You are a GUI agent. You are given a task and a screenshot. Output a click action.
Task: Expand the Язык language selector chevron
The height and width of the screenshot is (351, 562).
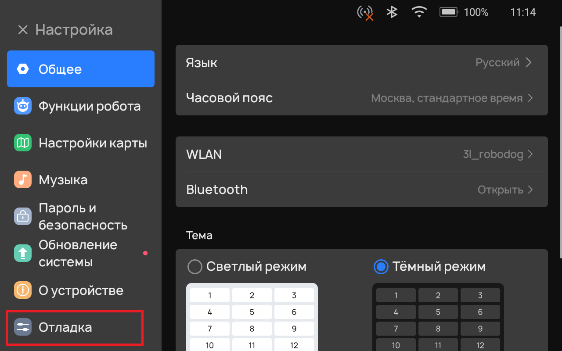coord(529,63)
